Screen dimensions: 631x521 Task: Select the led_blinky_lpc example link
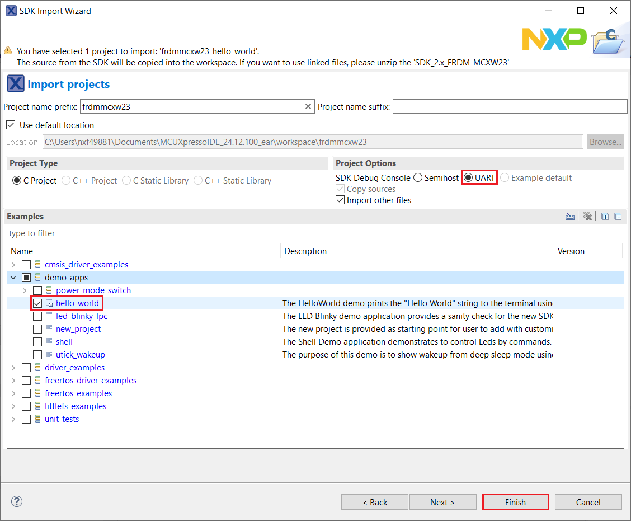tap(82, 316)
